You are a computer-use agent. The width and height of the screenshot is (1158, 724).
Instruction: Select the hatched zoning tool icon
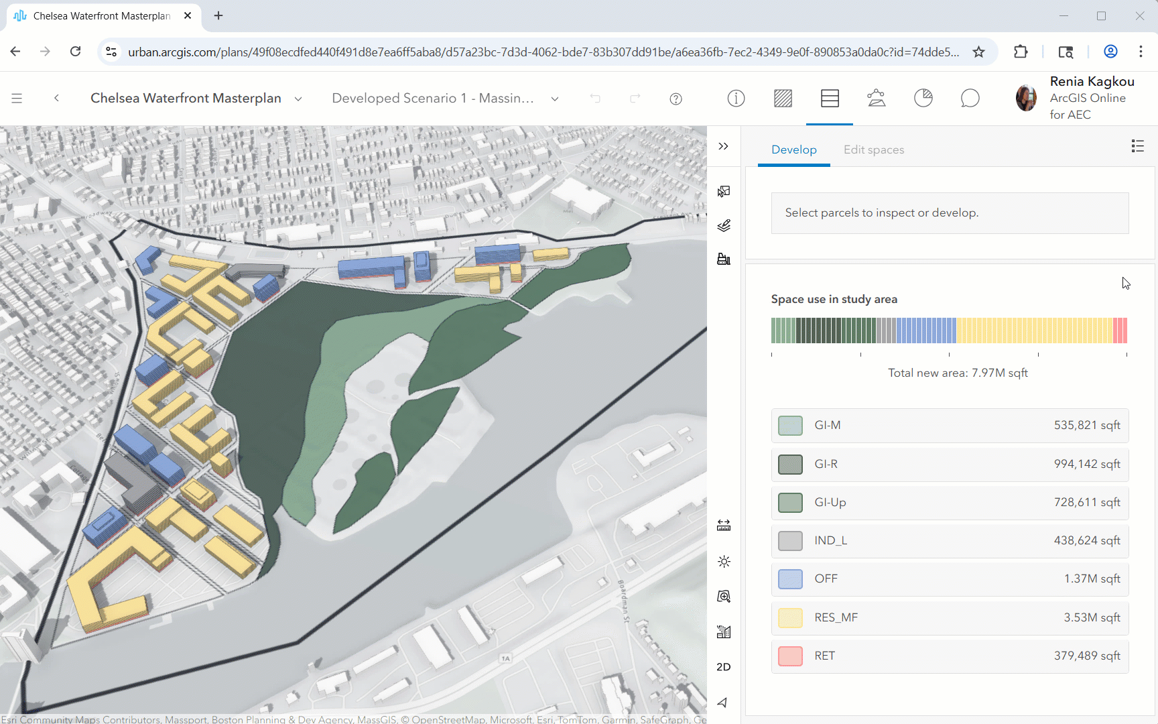783,99
